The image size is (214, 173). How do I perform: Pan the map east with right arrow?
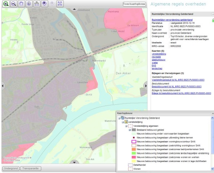pos(146,86)
